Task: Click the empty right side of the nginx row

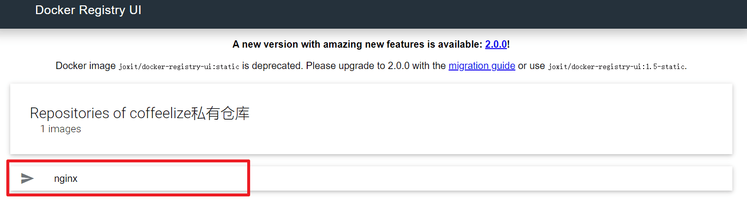Action: pyautogui.click(x=488, y=178)
